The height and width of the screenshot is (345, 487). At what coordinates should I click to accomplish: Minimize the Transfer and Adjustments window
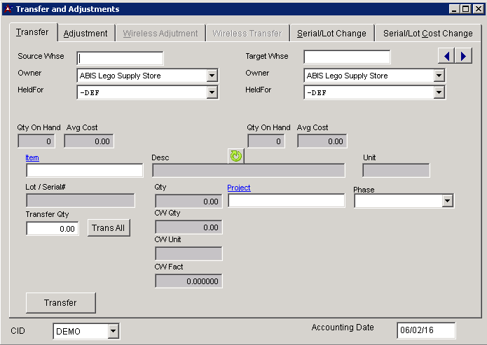click(454, 9)
